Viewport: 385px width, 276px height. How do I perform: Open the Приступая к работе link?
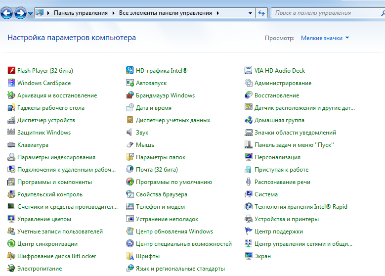click(281, 170)
